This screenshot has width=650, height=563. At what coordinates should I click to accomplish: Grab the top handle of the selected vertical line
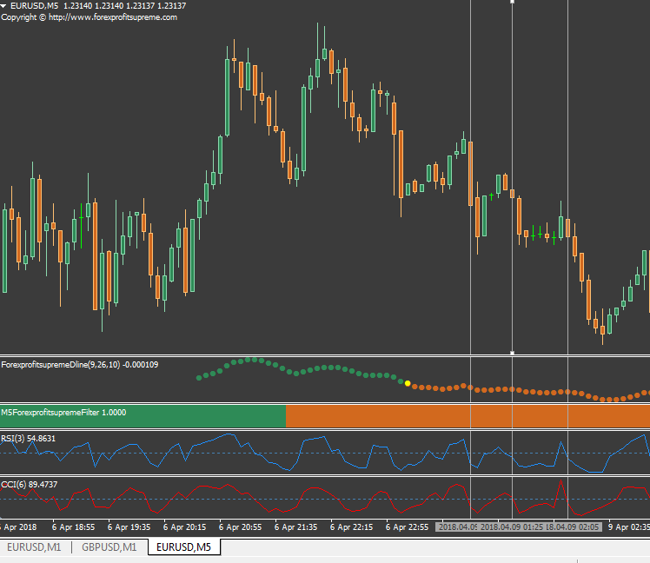point(513,2)
